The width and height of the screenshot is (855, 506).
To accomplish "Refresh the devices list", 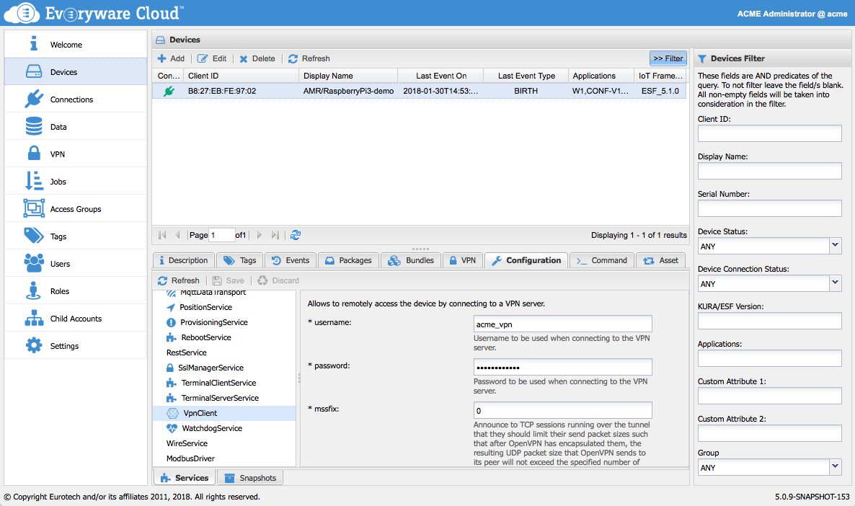I will 309,58.
